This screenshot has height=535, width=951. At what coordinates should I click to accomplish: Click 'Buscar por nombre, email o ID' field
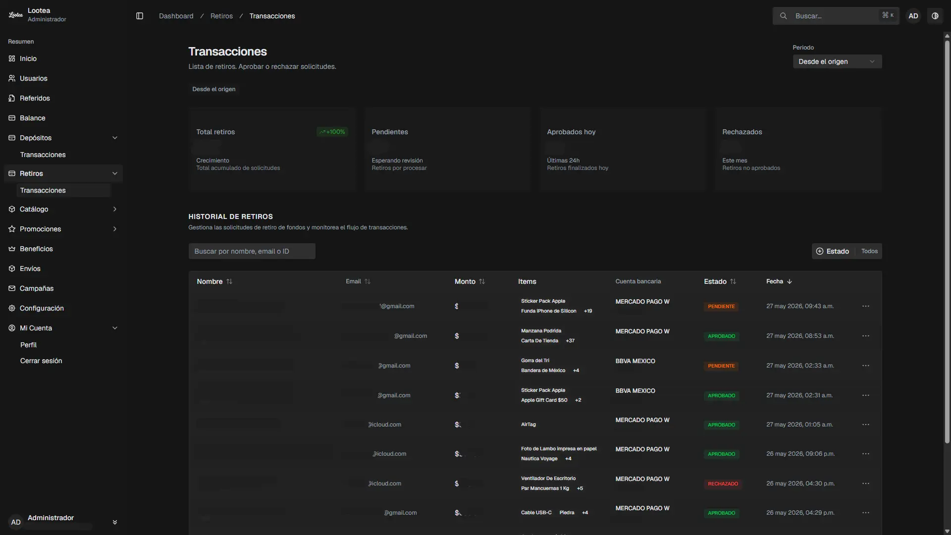coord(252,251)
